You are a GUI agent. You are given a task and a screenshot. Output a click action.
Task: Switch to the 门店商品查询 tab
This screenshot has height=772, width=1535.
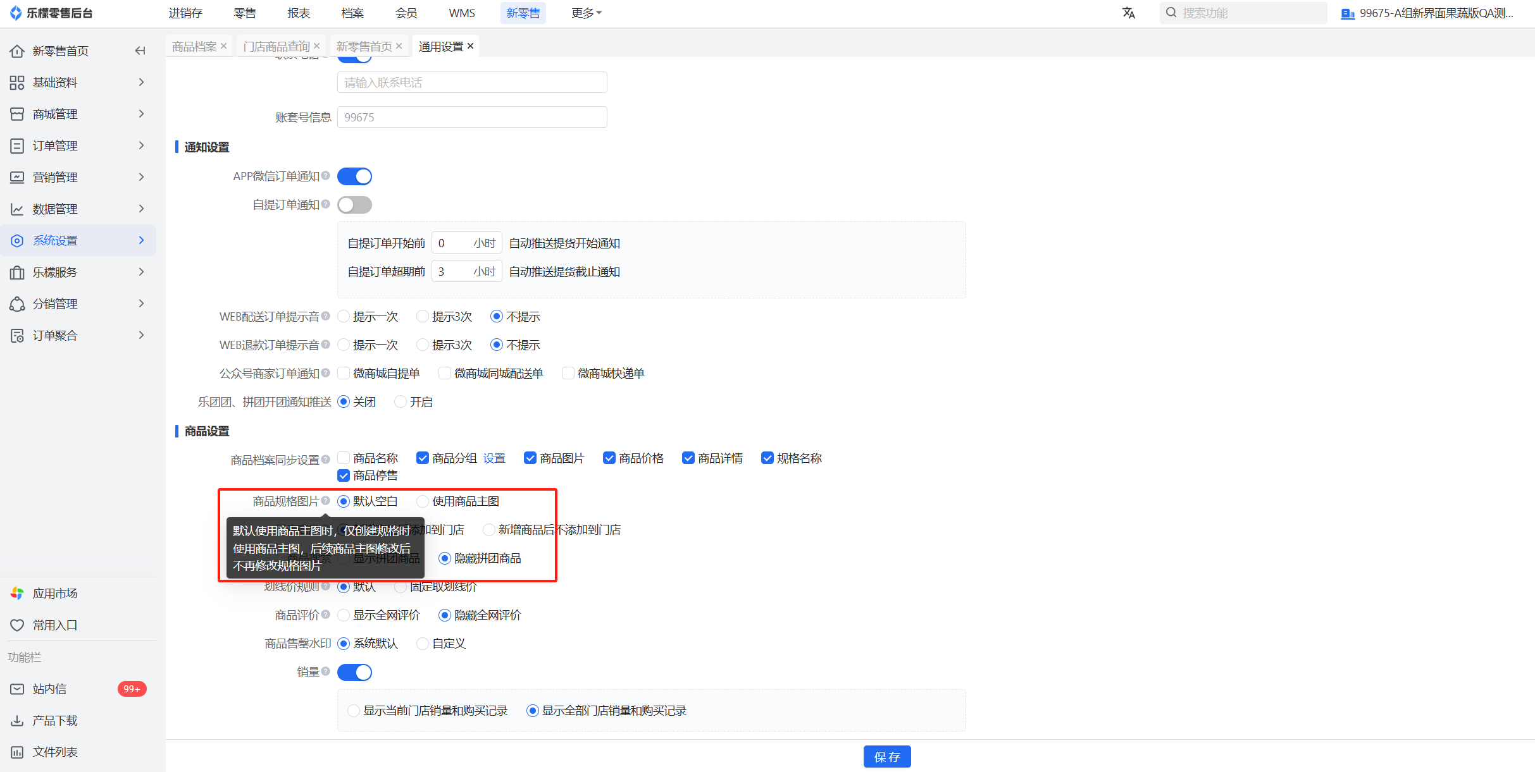point(277,46)
